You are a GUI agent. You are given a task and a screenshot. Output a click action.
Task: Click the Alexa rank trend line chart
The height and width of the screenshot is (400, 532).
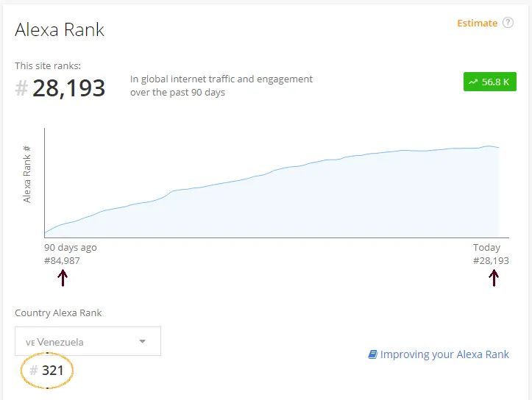[272, 192]
